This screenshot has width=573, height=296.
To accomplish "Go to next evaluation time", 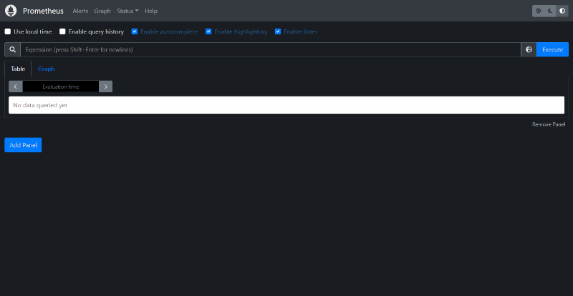I will click(x=105, y=87).
